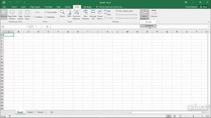Screen dimensions: 211x118
Task: Click Hide window command
Action: click(107, 14)
